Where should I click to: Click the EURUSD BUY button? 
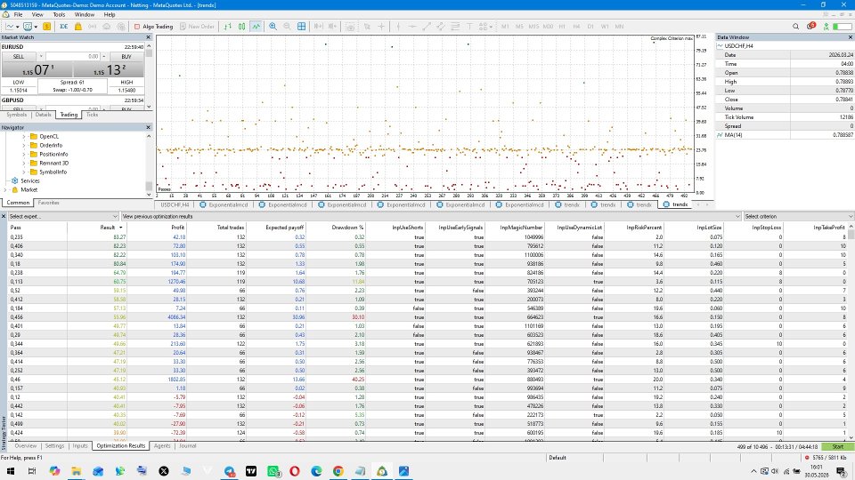(126, 57)
